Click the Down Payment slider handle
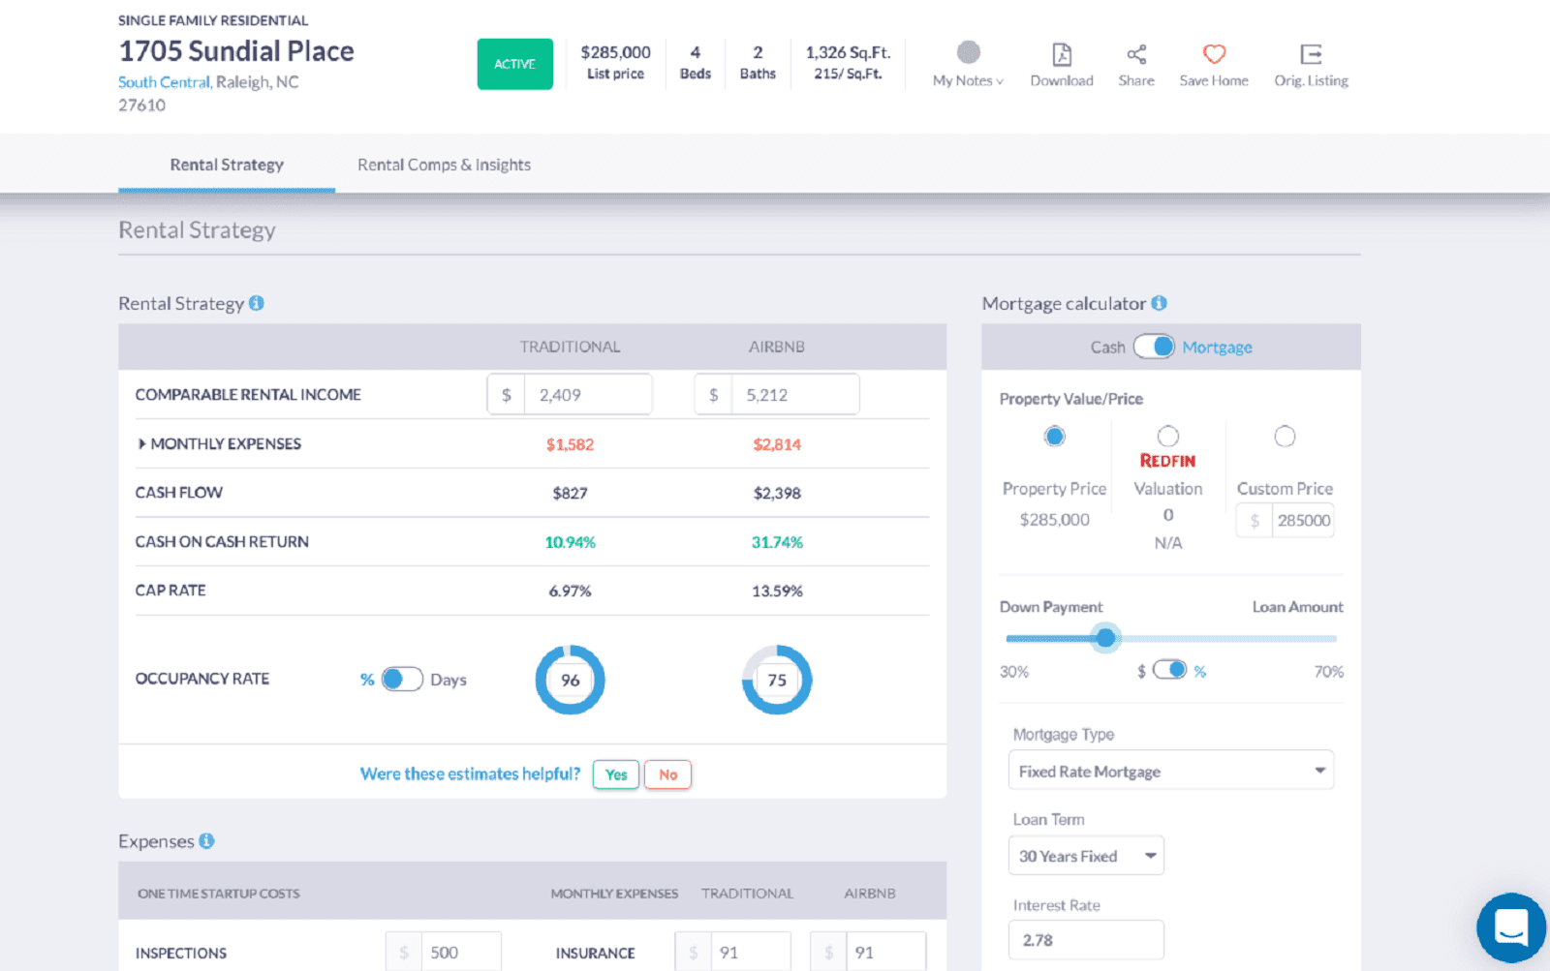Screen dimensions: 1550x971 pos(1105,638)
